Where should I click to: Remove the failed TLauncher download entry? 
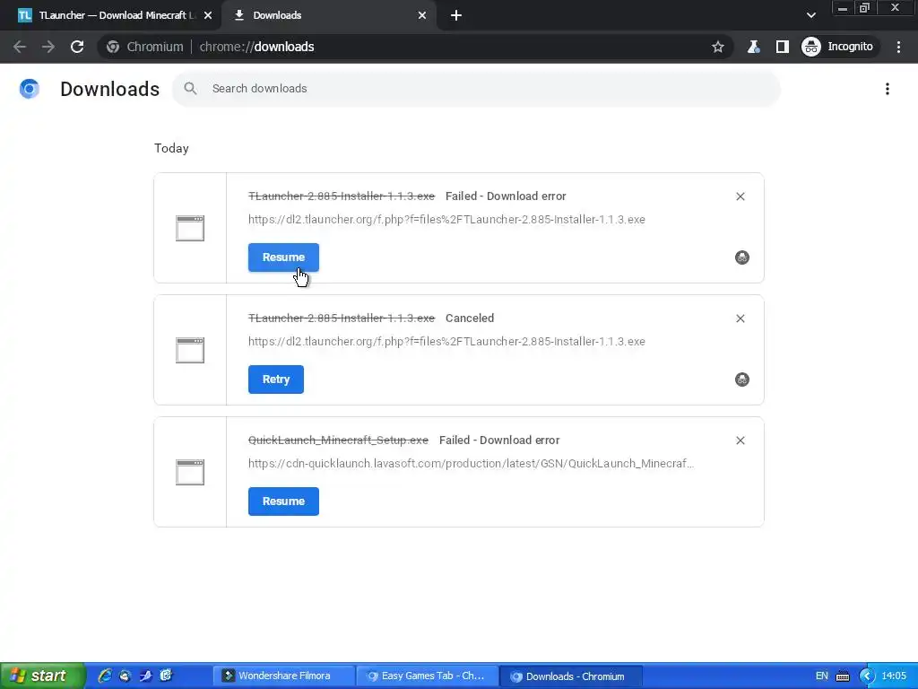[x=740, y=196]
